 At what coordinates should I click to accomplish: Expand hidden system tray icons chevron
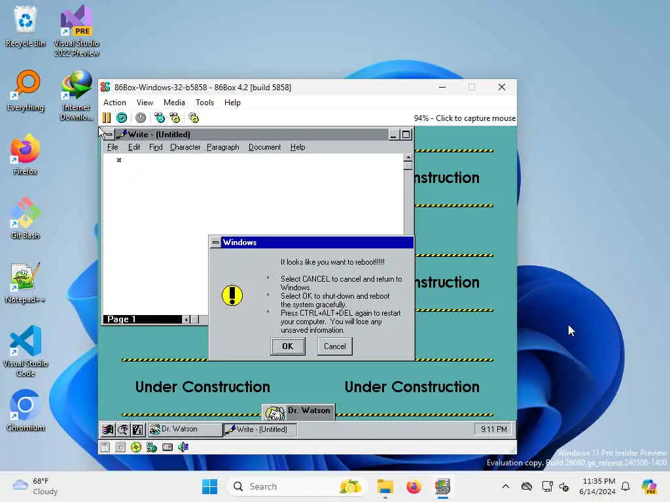pos(506,486)
